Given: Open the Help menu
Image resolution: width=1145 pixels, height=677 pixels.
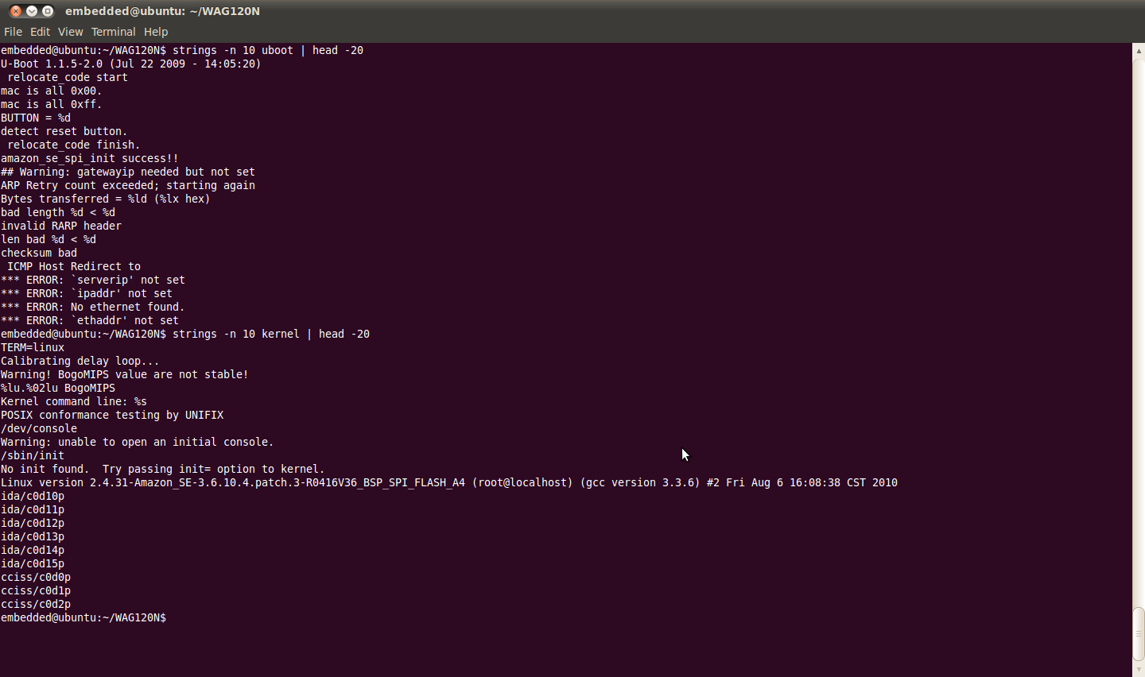Looking at the screenshot, I should 156,32.
